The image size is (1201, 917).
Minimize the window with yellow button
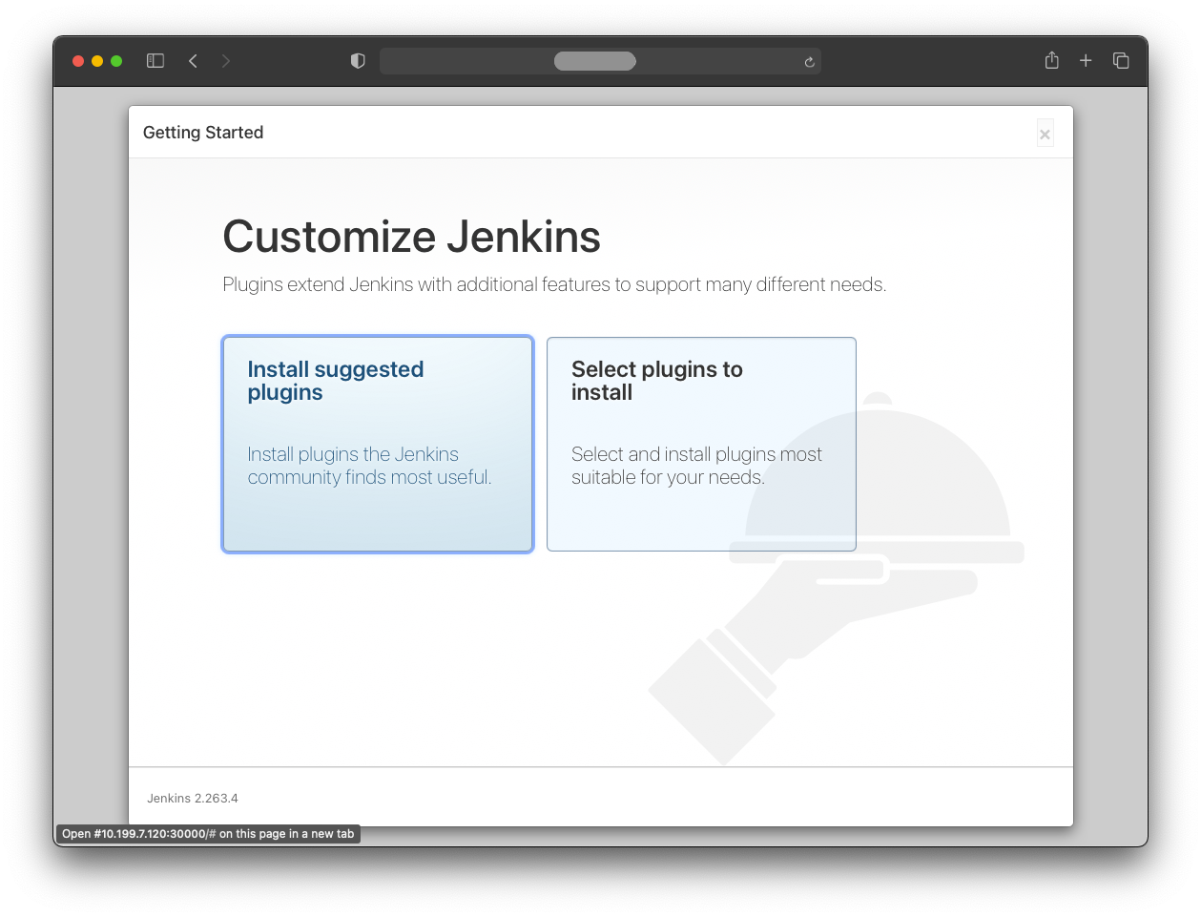tap(97, 61)
